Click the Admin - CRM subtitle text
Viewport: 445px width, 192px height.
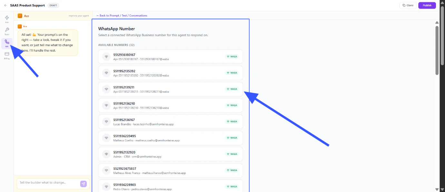[122, 157]
